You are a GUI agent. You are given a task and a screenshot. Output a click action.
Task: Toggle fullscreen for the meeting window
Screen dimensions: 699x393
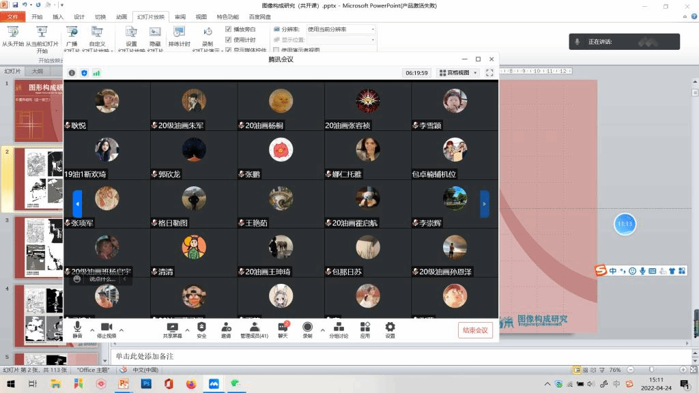[x=489, y=73]
